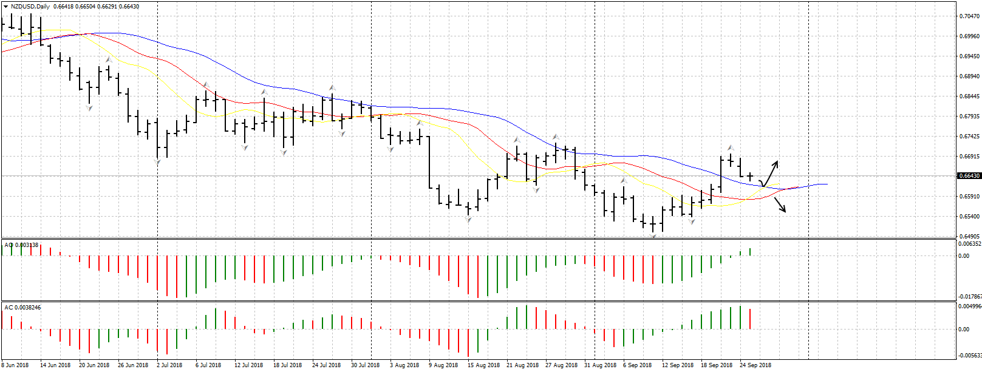
Task: Select the up fractal above the 24 Sep high
Action: [731, 147]
